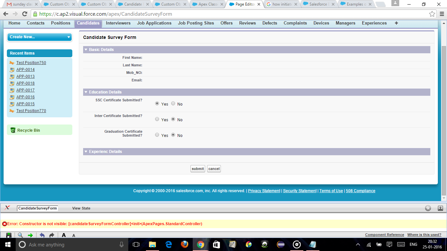Redo the edit in the page editor
Image resolution: width=447 pixels, height=251 pixels.
click(52, 235)
